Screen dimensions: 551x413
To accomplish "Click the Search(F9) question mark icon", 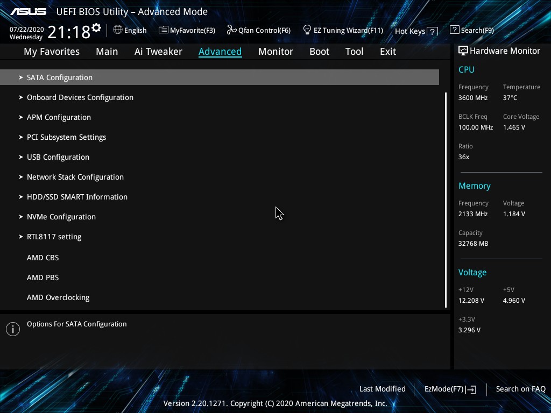I will [x=455, y=30].
